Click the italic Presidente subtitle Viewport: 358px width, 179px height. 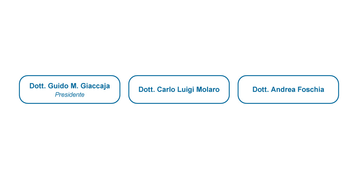(x=70, y=95)
